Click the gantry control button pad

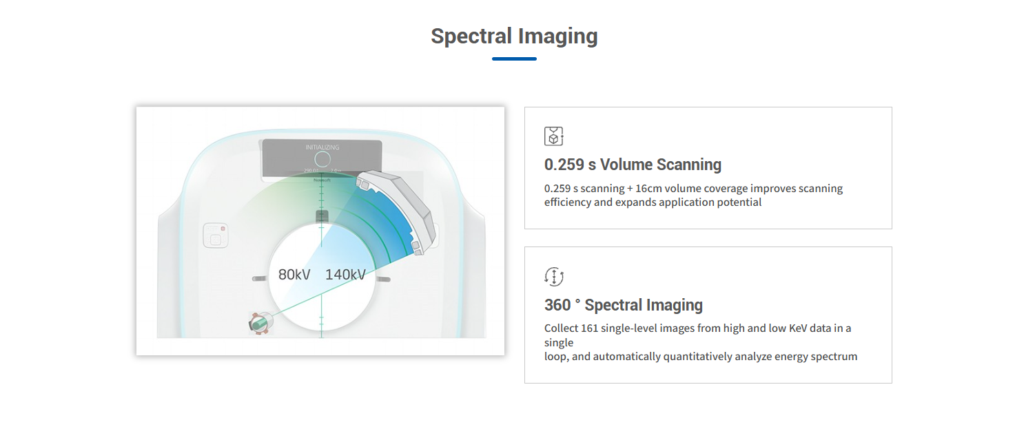pyautogui.click(x=216, y=235)
